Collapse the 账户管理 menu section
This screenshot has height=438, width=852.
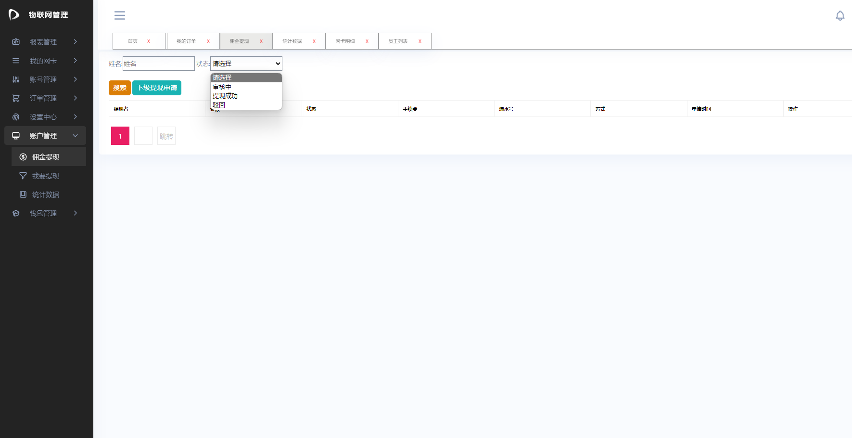click(76, 136)
